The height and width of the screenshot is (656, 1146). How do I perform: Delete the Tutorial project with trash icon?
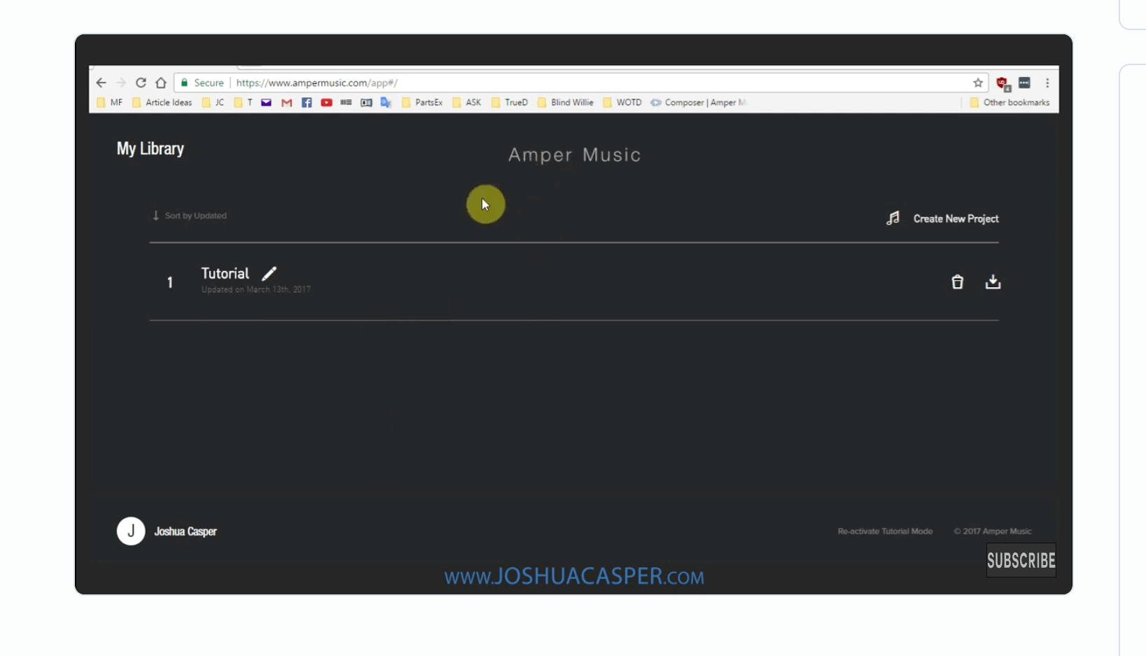[x=957, y=282]
